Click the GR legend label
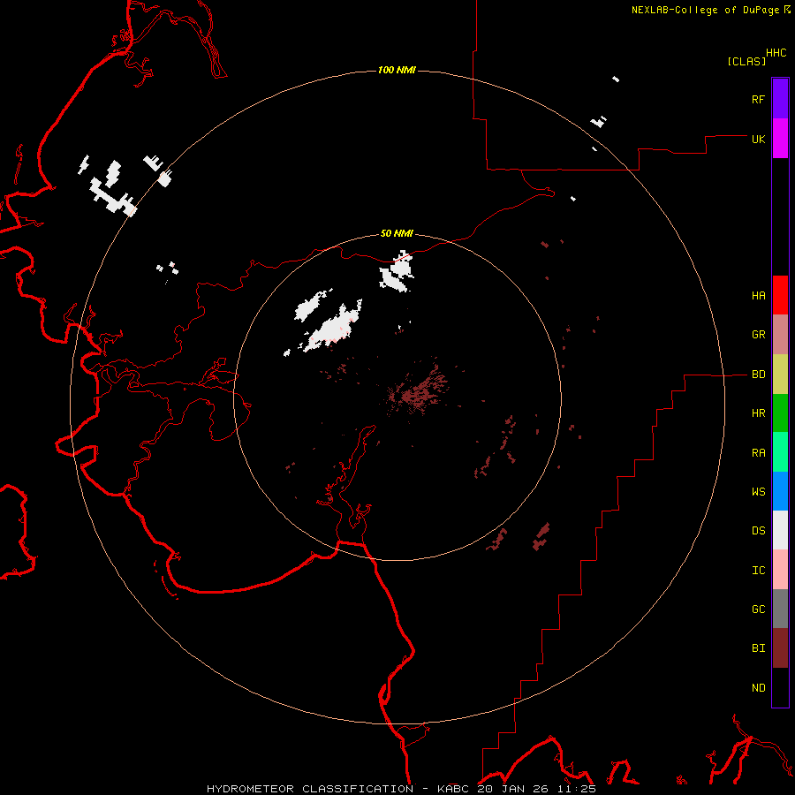795x795 pixels. 758,335
